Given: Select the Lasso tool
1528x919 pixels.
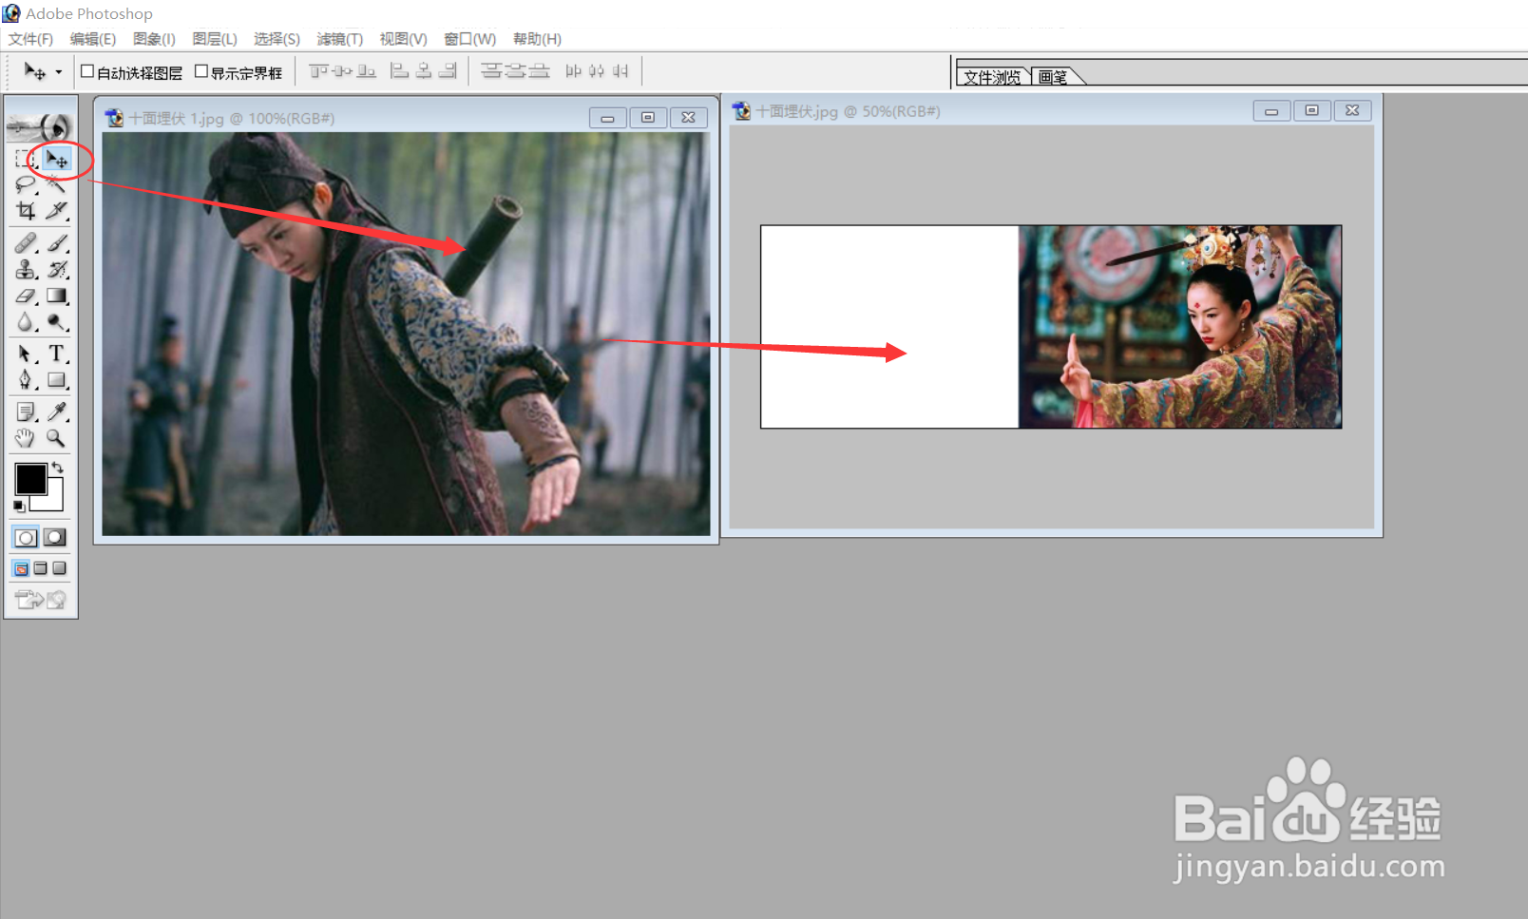Looking at the screenshot, I should click(26, 184).
